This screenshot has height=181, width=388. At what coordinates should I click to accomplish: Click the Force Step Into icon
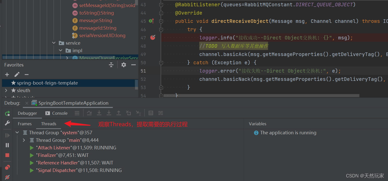[109, 113]
